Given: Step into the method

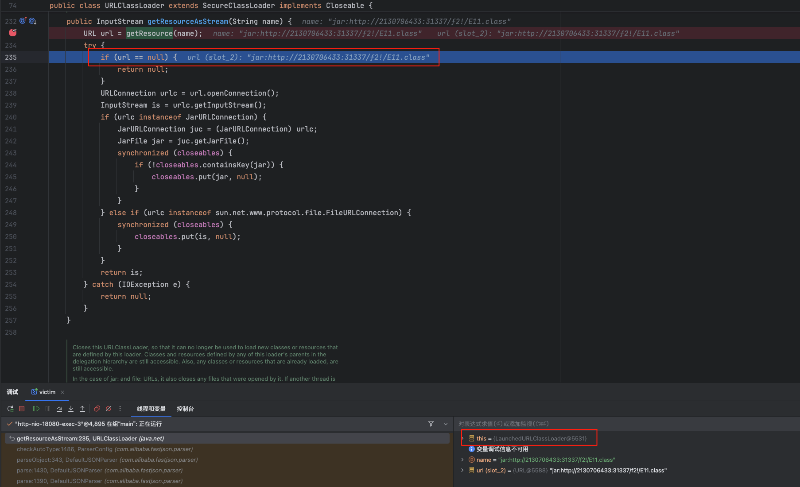Looking at the screenshot, I should click(x=71, y=409).
